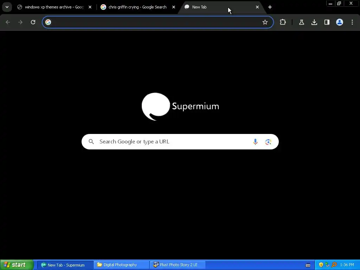360x270 pixels.
Task: Close the New Tab tab
Action: (257, 7)
